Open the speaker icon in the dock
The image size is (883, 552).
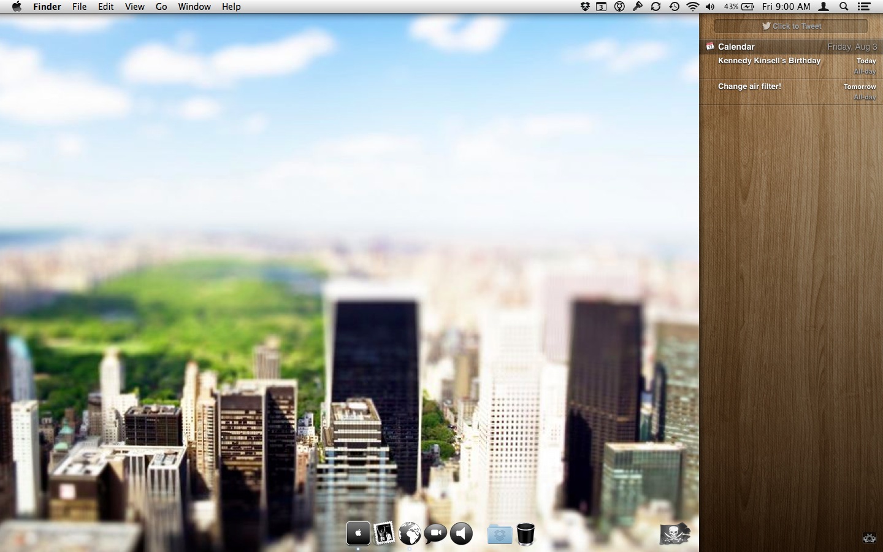tap(461, 534)
